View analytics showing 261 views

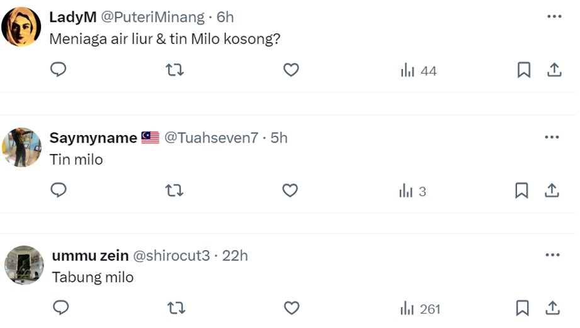pos(420,309)
